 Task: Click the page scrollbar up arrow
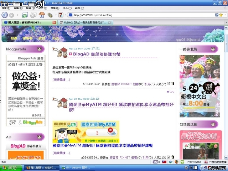click(226, 27)
